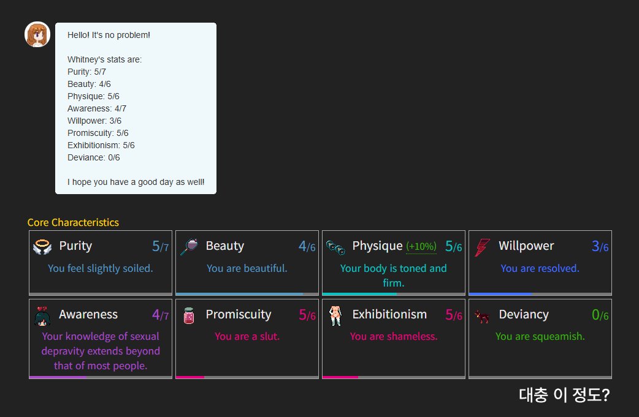This screenshot has height=417, width=639.
Task: Click the Deviancy red dog icon
Action: pyautogui.click(x=482, y=316)
